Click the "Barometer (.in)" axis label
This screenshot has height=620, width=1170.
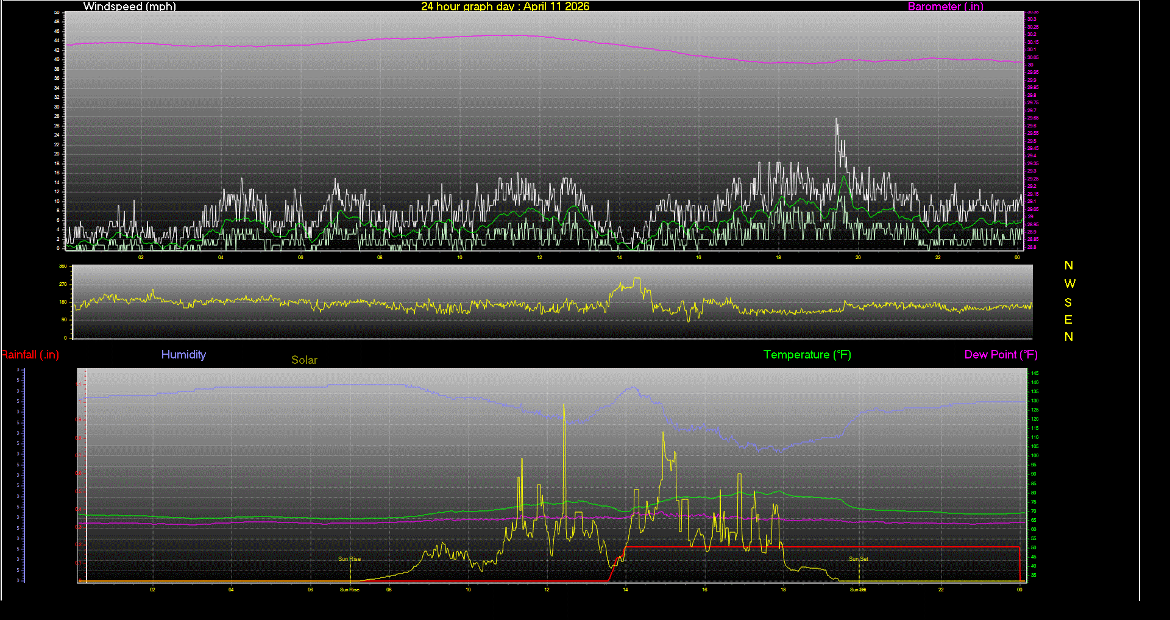(x=945, y=7)
